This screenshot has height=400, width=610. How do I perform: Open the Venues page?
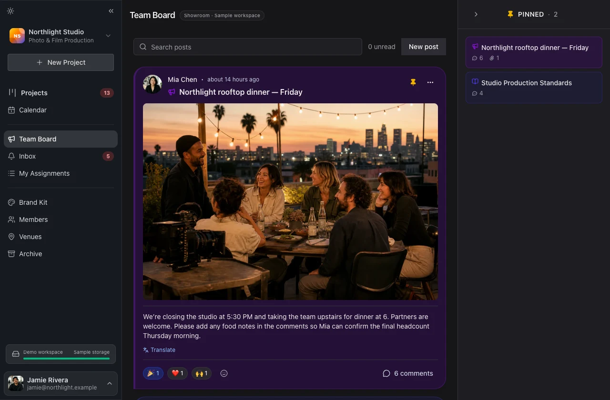(x=61, y=237)
